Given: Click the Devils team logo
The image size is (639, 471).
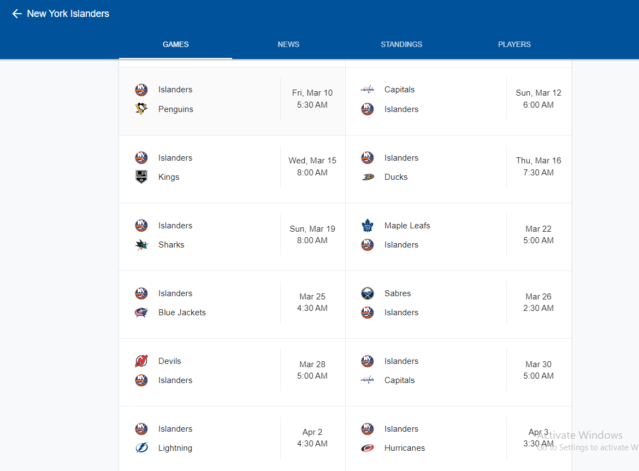Looking at the screenshot, I should (x=141, y=361).
